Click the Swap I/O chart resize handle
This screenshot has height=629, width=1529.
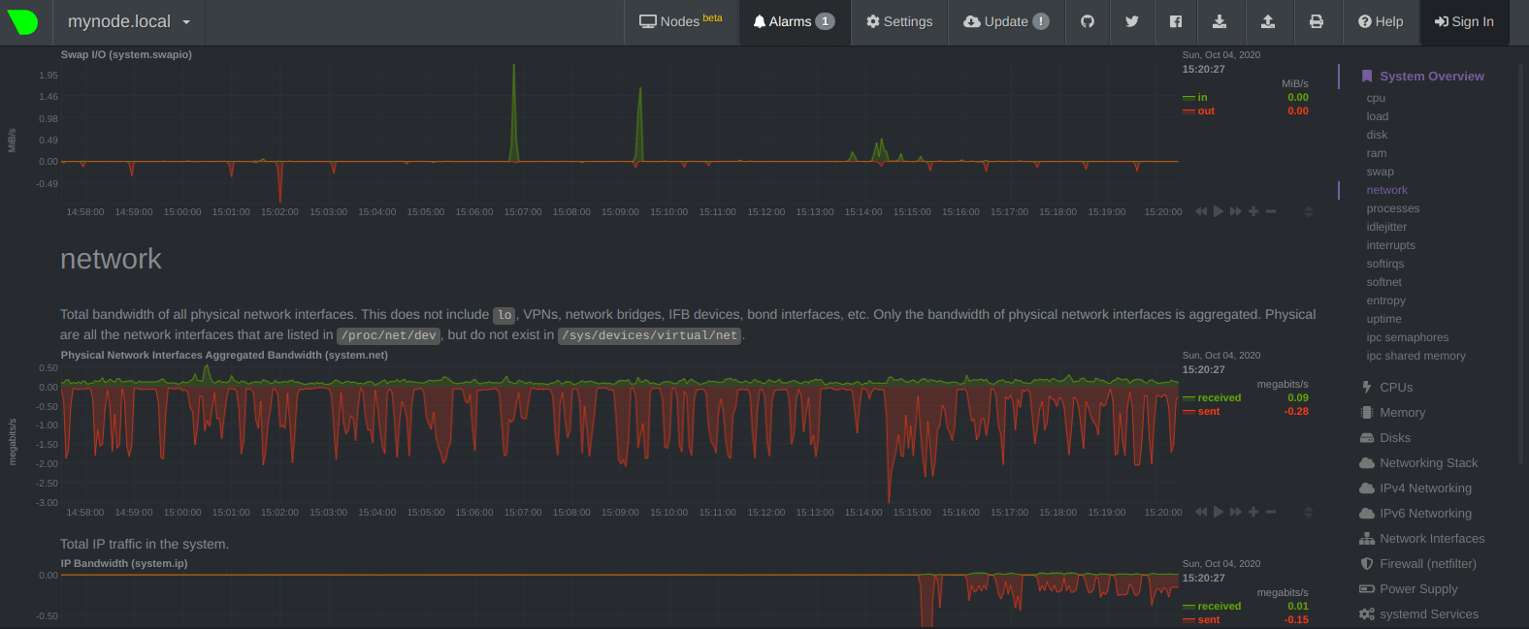coord(1309,211)
